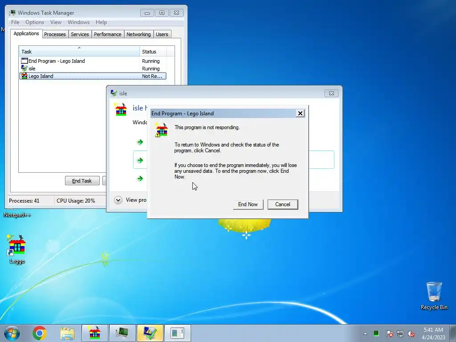Open the Help menu in Task Manager

[x=101, y=22]
